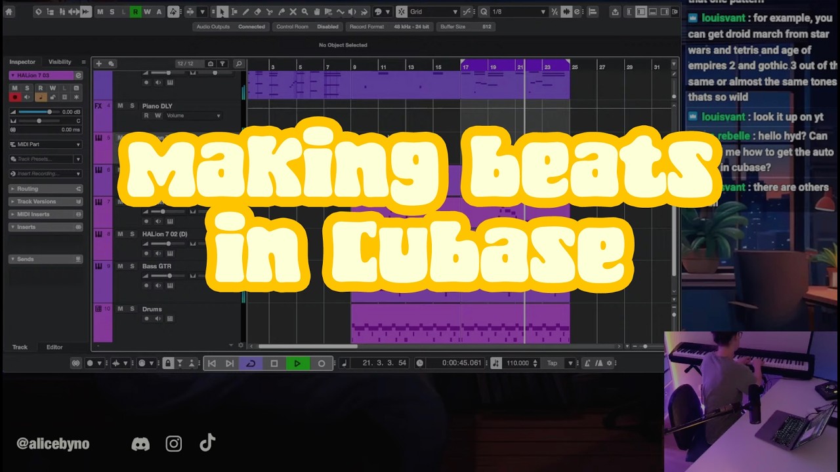Viewport: 840px width, 472px height.
Task: Click the tempo value field 110.000
Action: click(x=517, y=363)
